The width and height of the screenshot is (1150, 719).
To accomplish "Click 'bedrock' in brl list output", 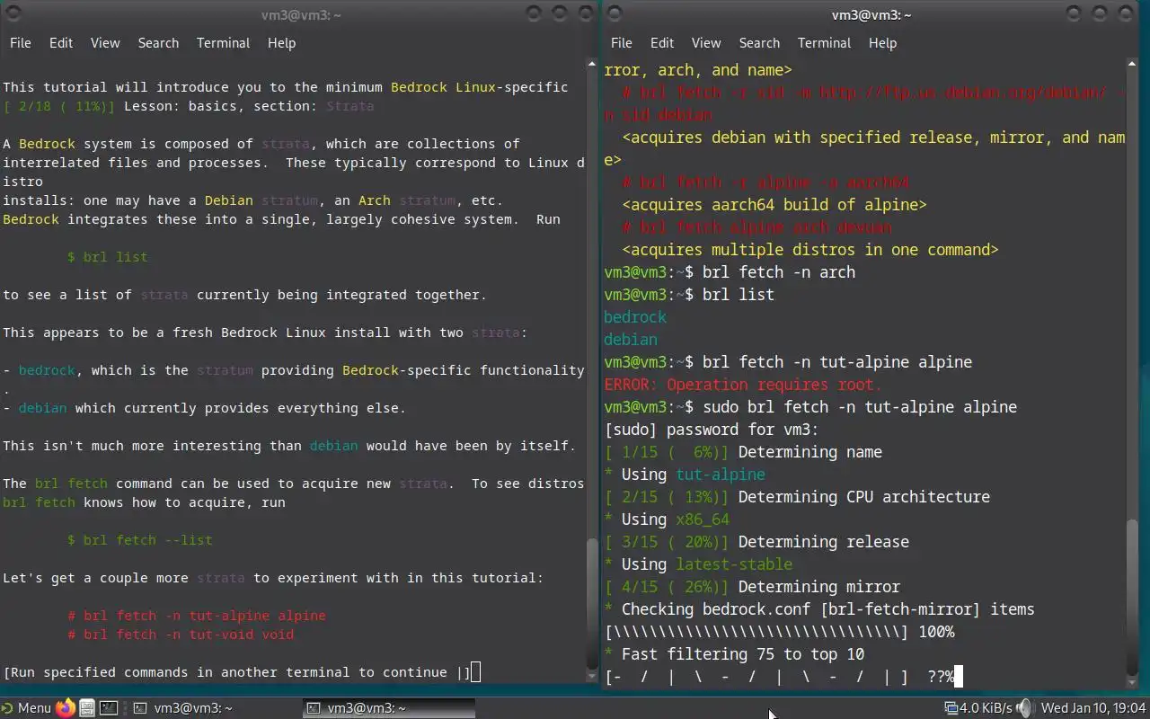I will [x=635, y=317].
